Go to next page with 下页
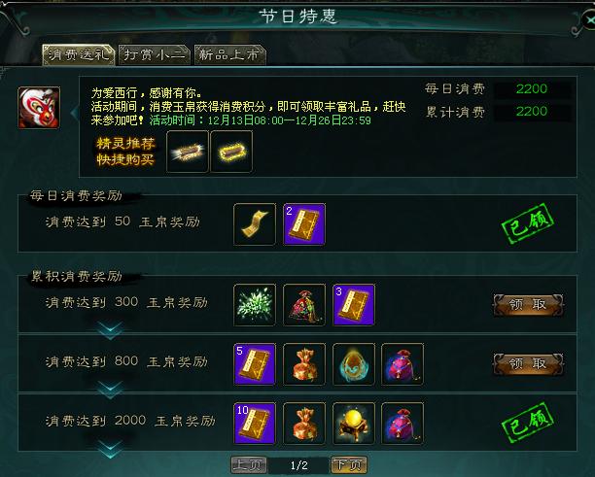 [349, 465]
